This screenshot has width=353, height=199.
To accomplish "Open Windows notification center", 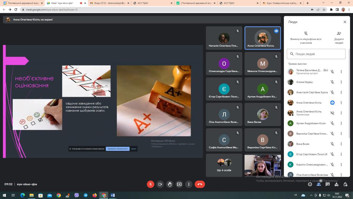I will point(347,196).
